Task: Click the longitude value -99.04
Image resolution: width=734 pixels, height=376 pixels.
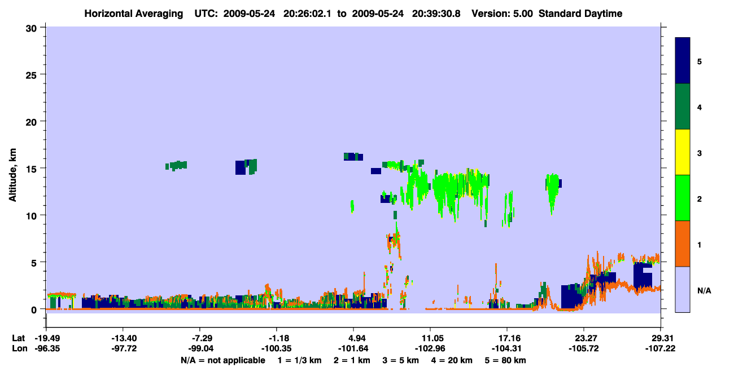Action: point(200,348)
